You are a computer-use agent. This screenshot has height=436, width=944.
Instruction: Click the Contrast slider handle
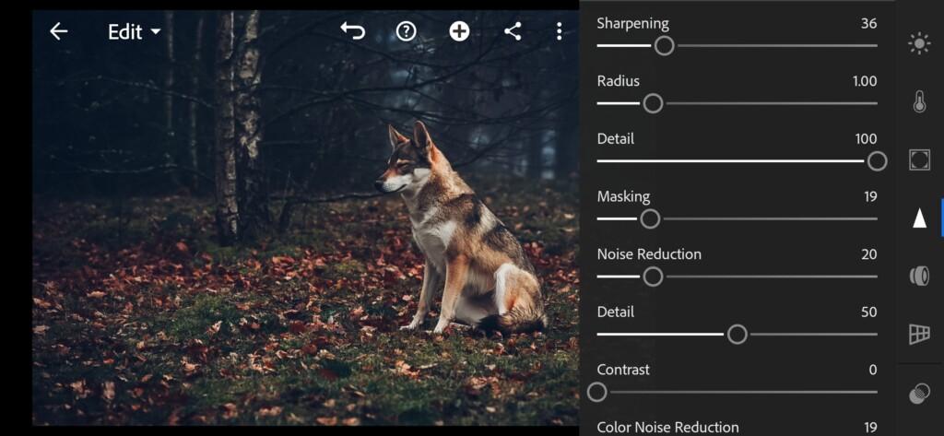click(x=596, y=393)
